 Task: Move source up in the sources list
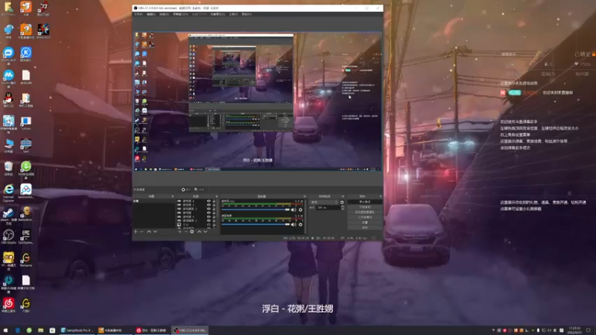[200, 232]
